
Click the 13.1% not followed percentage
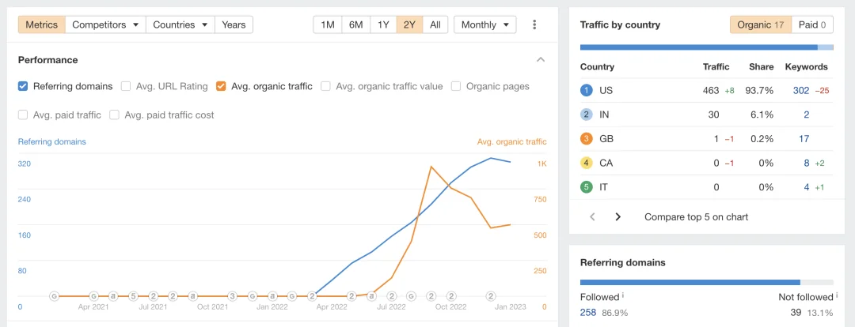(821, 313)
